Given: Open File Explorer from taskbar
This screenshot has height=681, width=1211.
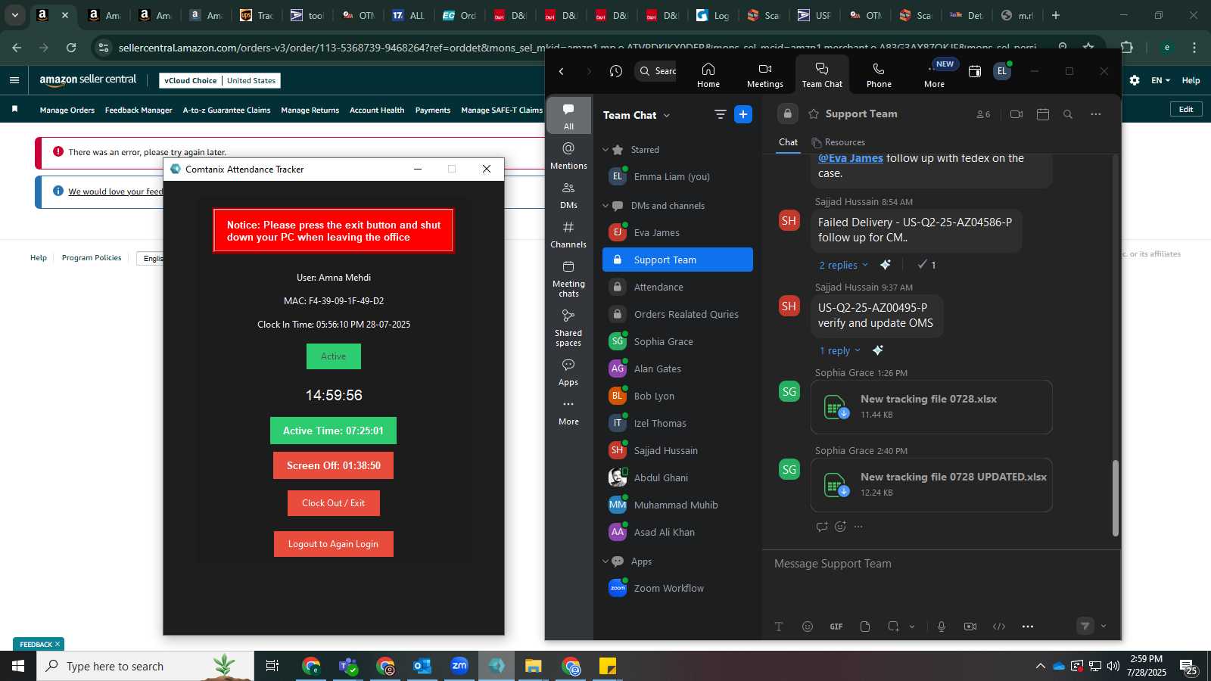Looking at the screenshot, I should click(x=534, y=666).
